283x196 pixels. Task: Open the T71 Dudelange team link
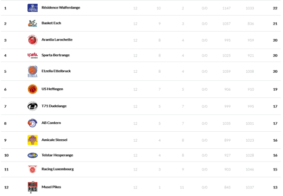click(53, 106)
